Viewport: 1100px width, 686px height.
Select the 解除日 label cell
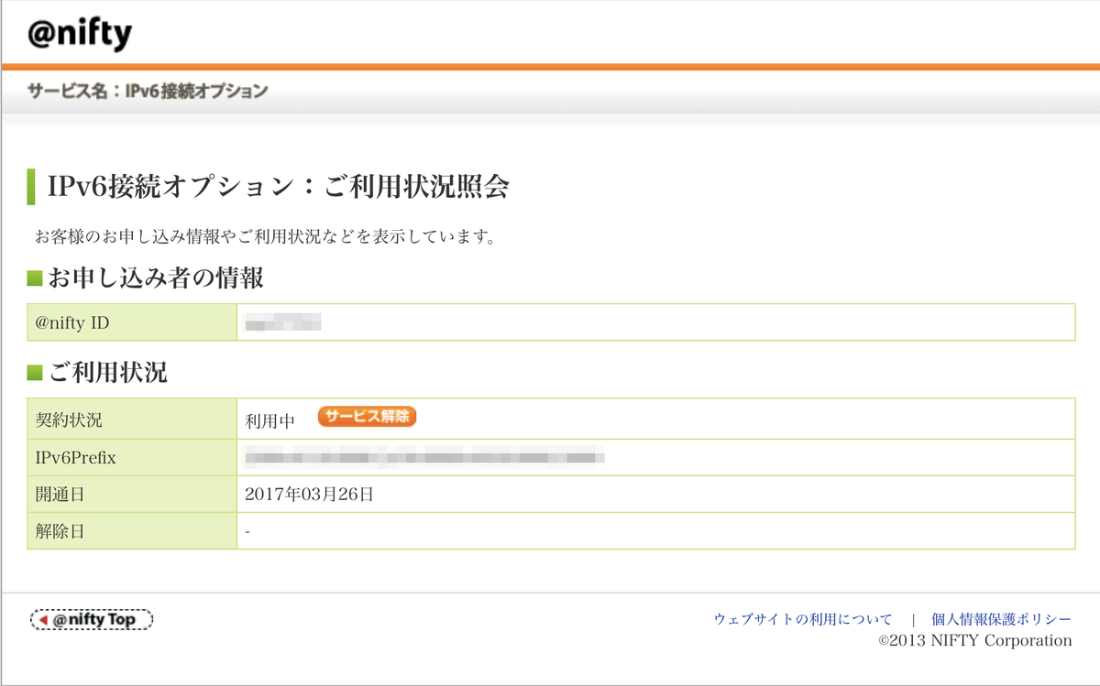(x=132, y=531)
